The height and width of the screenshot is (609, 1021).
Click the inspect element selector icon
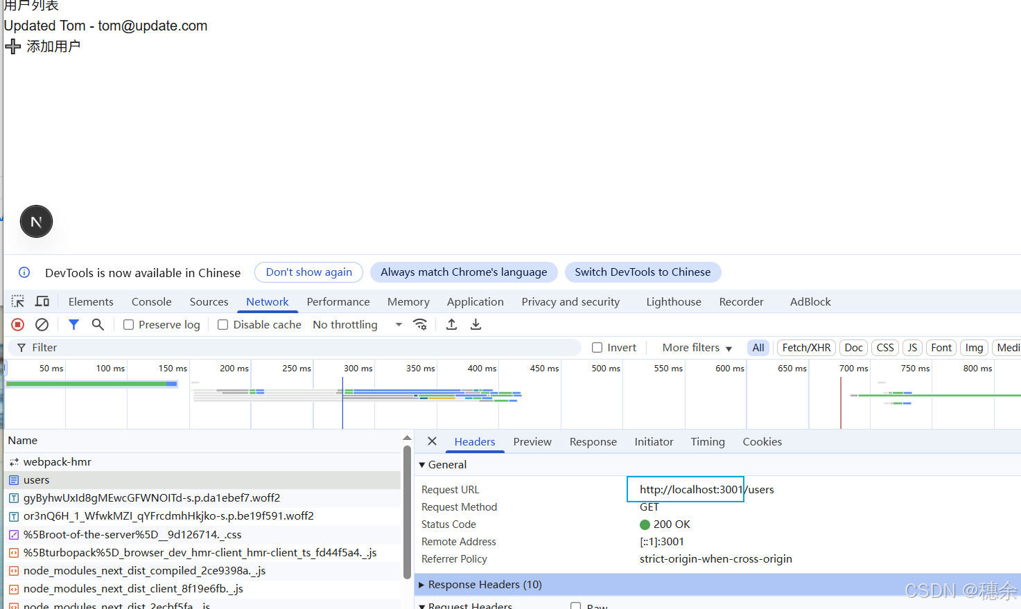[x=18, y=301]
